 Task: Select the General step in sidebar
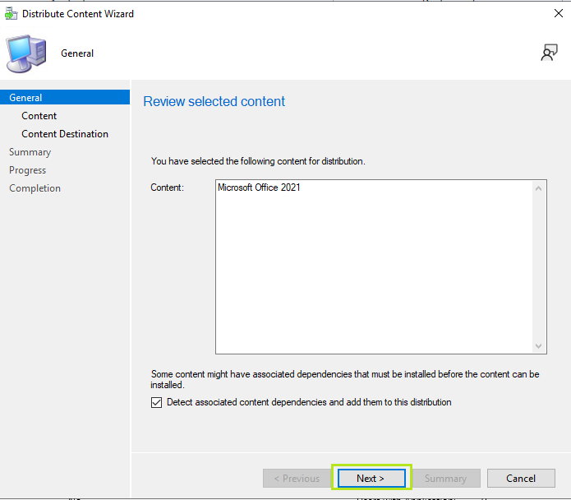click(x=65, y=97)
